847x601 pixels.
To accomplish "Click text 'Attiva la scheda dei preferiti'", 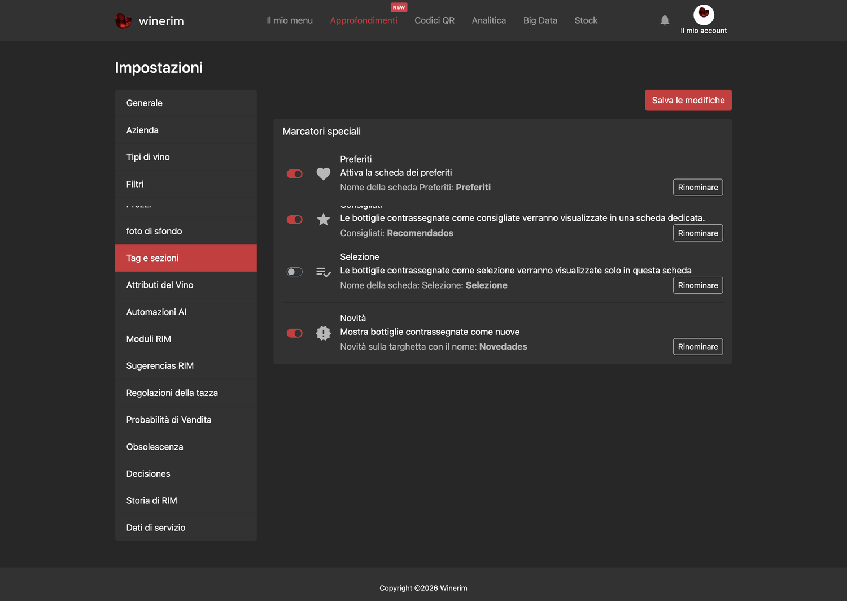I will [396, 173].
